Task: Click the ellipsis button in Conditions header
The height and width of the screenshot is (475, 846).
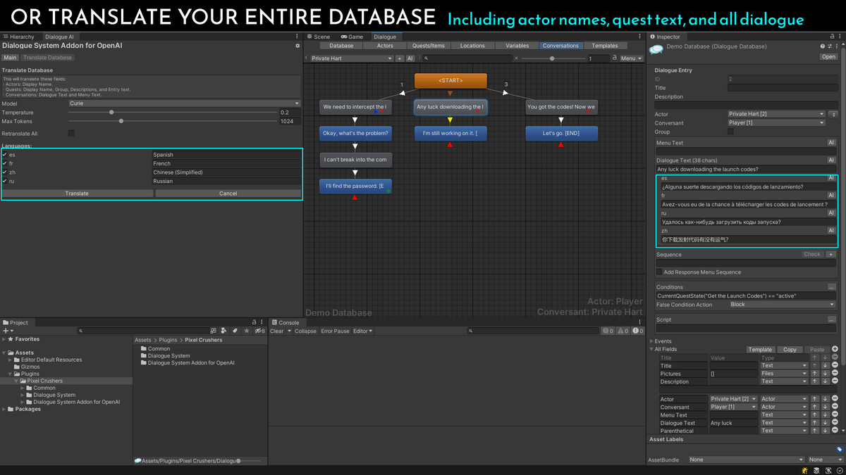Action: [831, 287]
